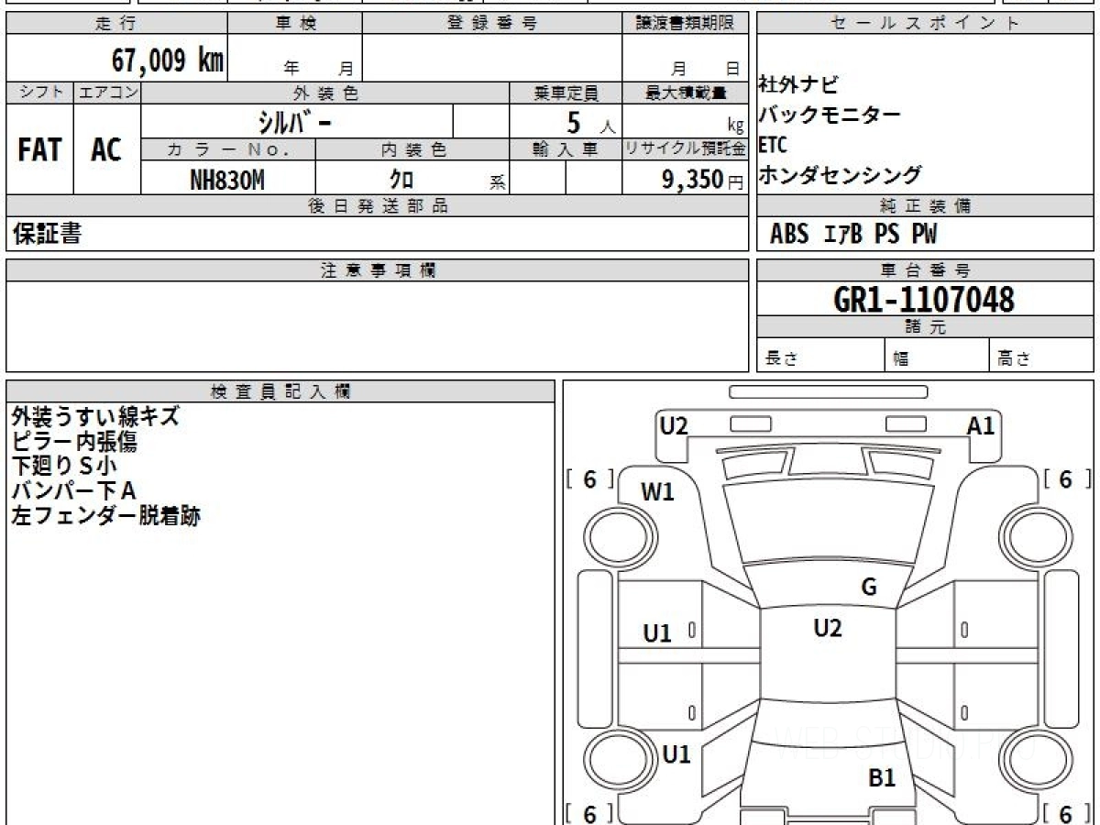This screenshot has width=1100, height=825.
Task: Click the 幅 dimension label
Action: (901, 358)
